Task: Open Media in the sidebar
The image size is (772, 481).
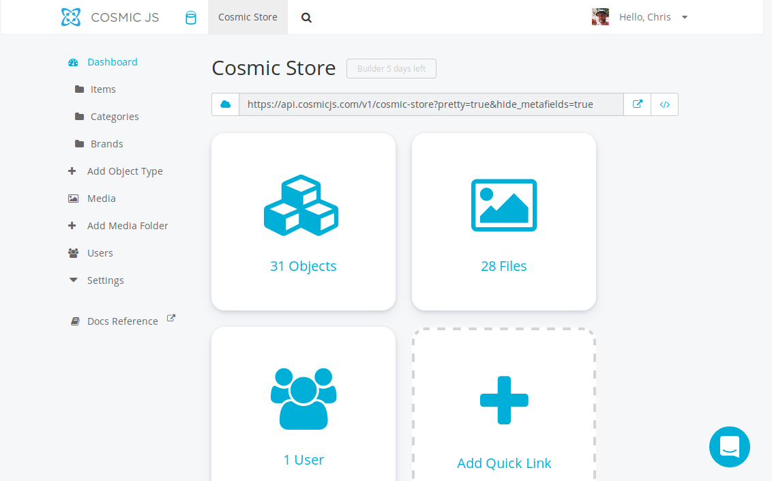Action: click(x=102, y=199)
